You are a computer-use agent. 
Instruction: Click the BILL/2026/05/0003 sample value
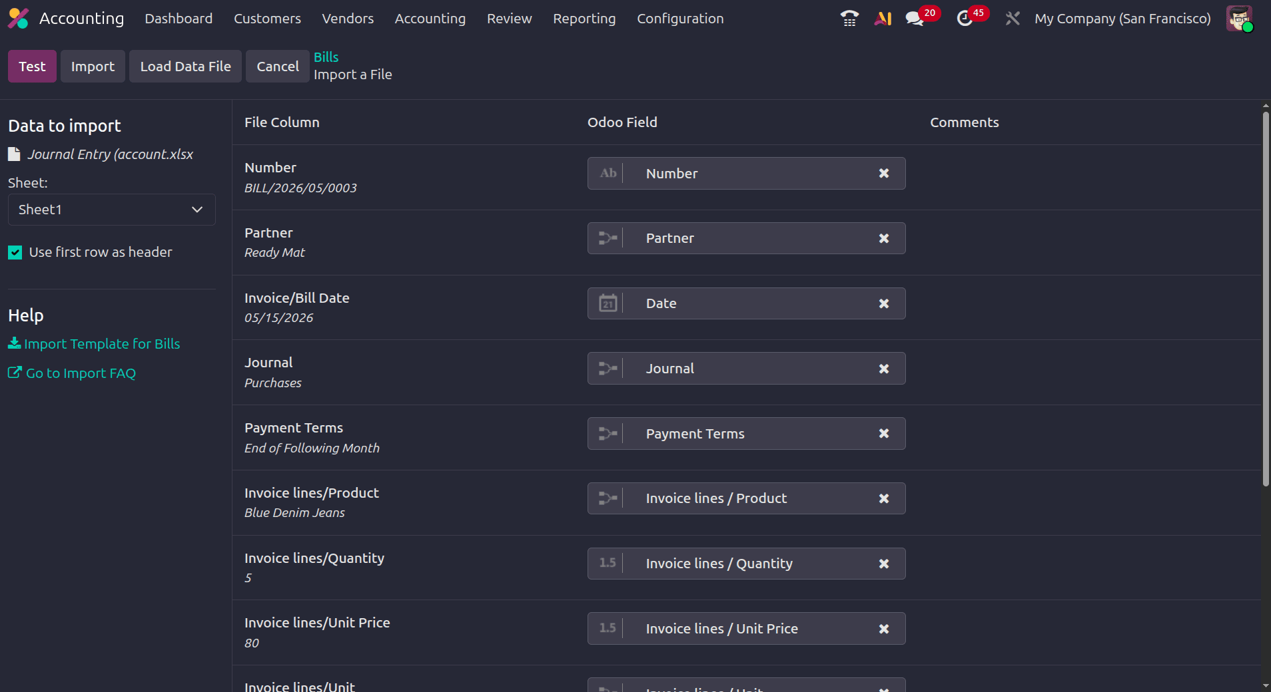[300, 188]
